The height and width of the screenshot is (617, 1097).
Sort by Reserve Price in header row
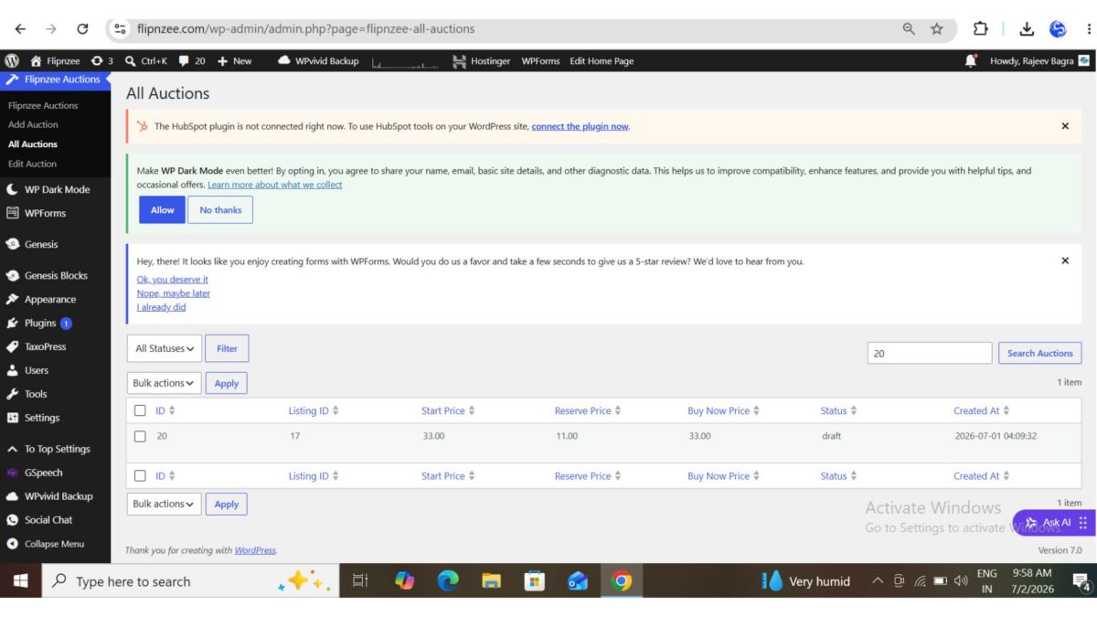pos(588,410)
